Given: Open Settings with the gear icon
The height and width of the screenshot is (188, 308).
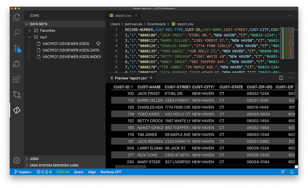Looking at the screenshot, I should tap(16, 160).
